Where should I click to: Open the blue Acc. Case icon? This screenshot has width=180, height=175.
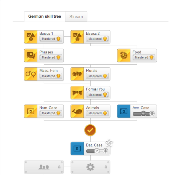pos(124,111)
